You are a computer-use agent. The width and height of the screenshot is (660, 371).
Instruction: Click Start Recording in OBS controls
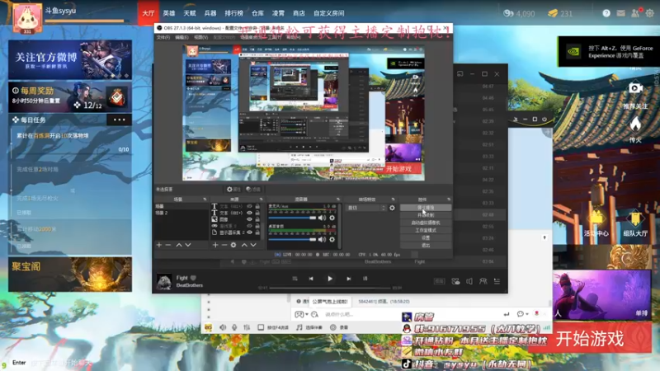point(426,215)
